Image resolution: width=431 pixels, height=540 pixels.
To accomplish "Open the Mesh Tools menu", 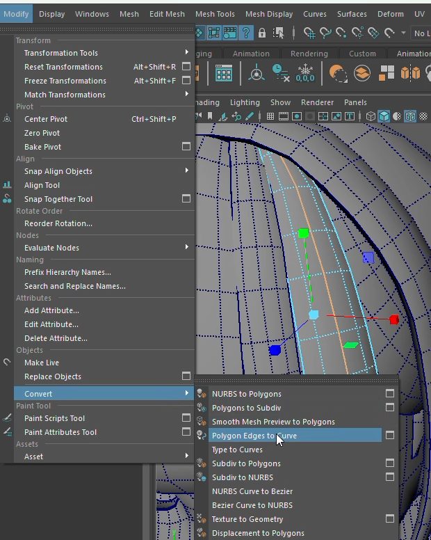I will pyautogui.click(x=215, y=14).
